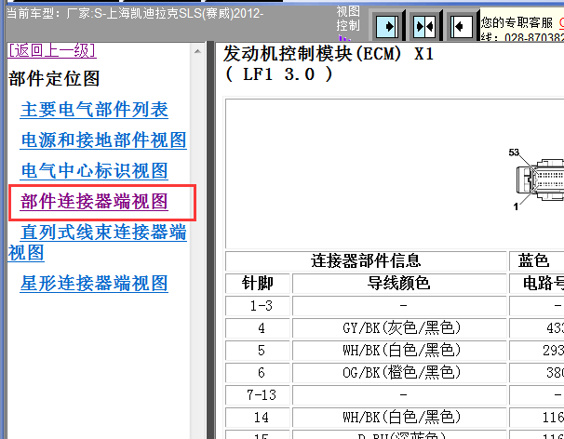Click the pin 6 cell
The image size is (564, 439).
tap(258, 372)
